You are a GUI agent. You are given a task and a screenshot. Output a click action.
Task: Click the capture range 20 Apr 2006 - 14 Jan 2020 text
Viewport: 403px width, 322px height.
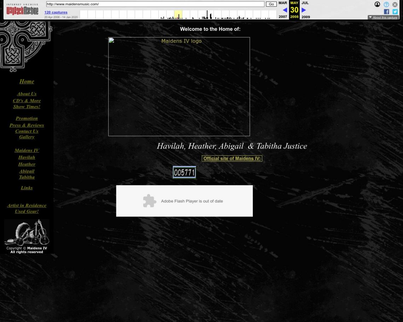[61, 17]
